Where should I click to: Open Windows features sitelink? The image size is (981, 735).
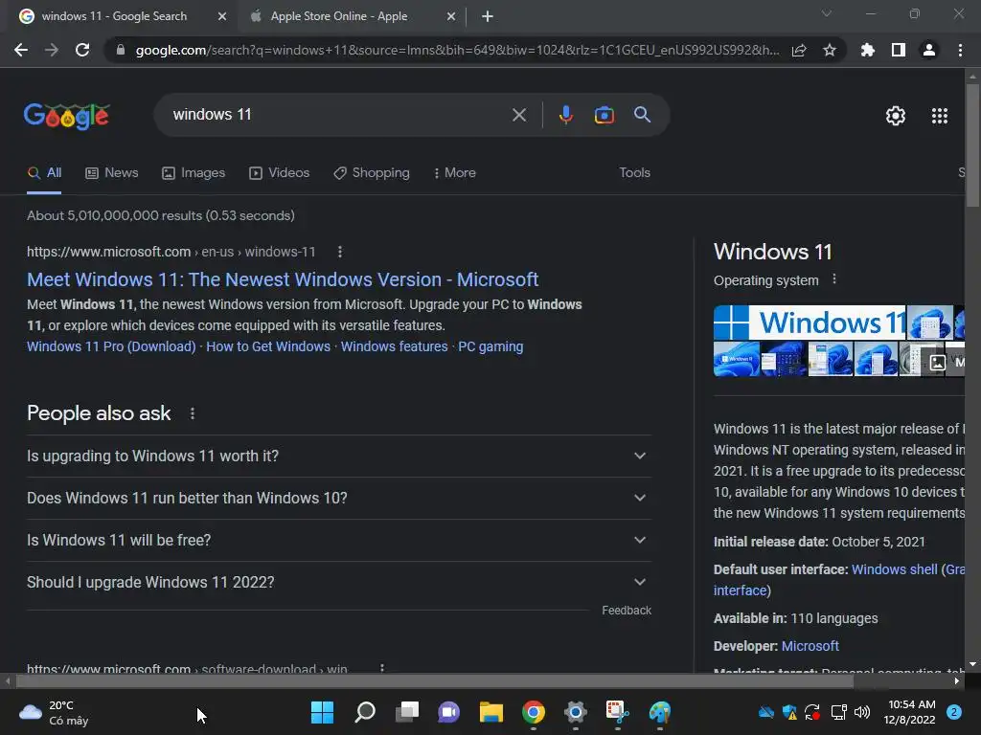[x=394, y=346]
